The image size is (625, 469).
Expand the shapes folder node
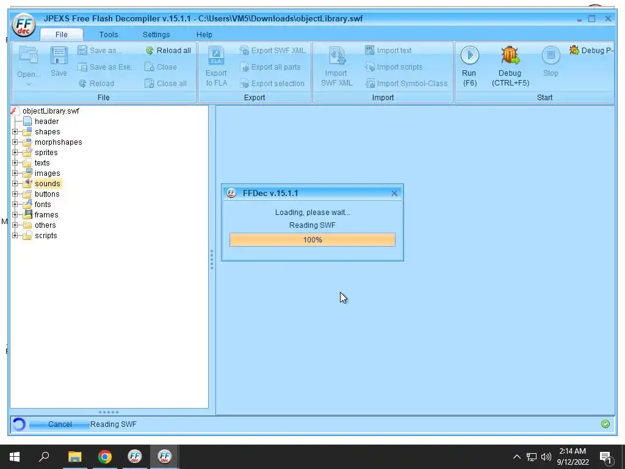pos(15,132)
